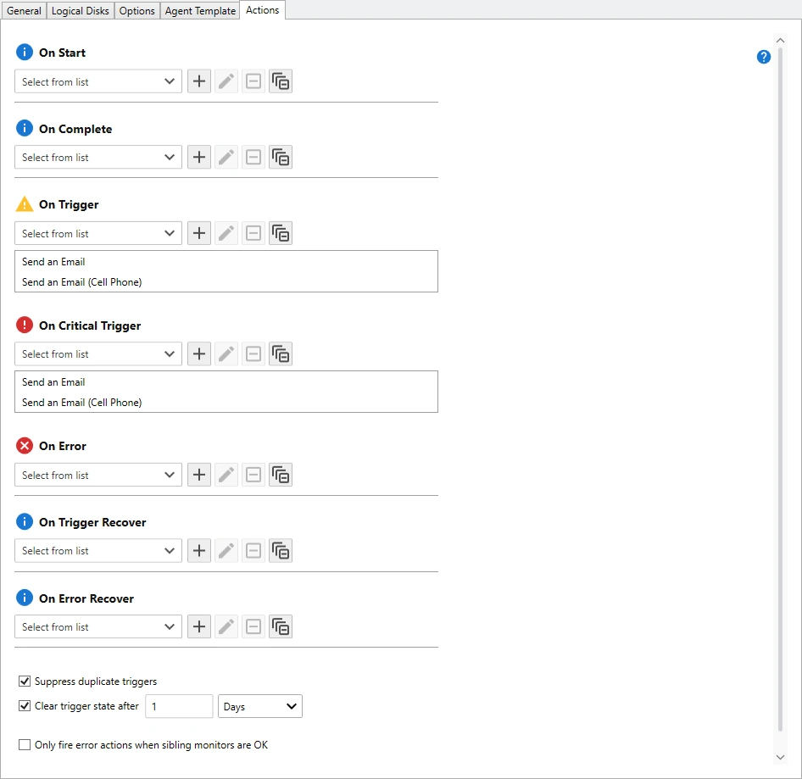The width and height of the screenshot is (802, 779).
Task: Open the On Error Select from list dropdown
Action: pyautogui.click(x=98, y=475)
